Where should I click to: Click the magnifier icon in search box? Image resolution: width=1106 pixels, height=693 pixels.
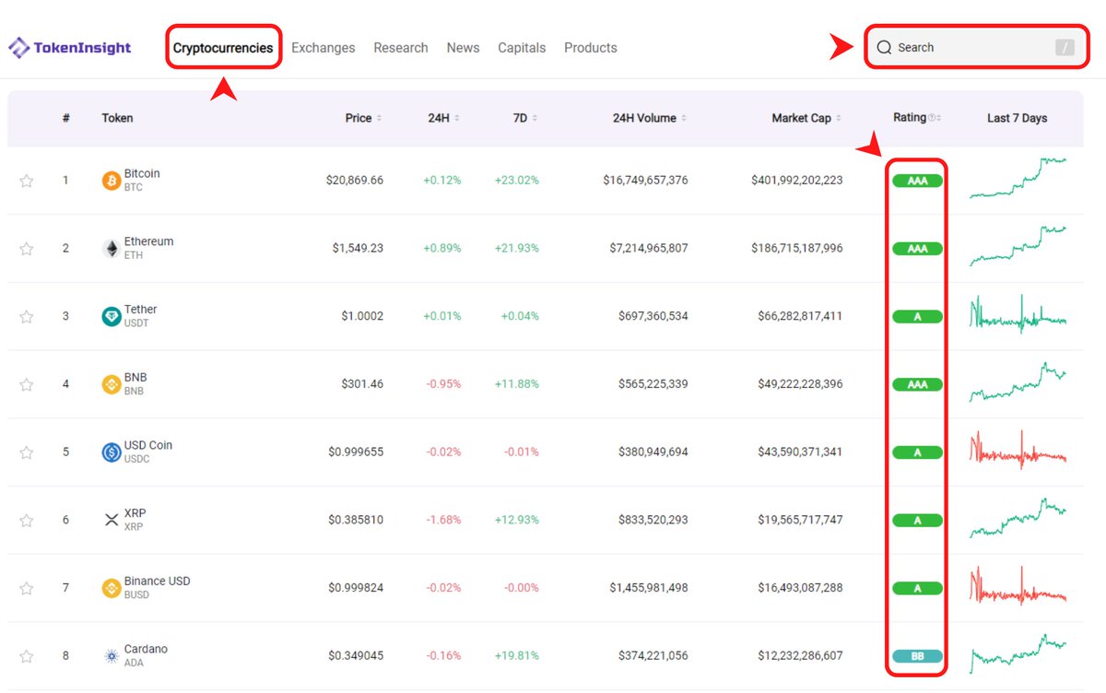pyautogui.click(x=884, y=47)
